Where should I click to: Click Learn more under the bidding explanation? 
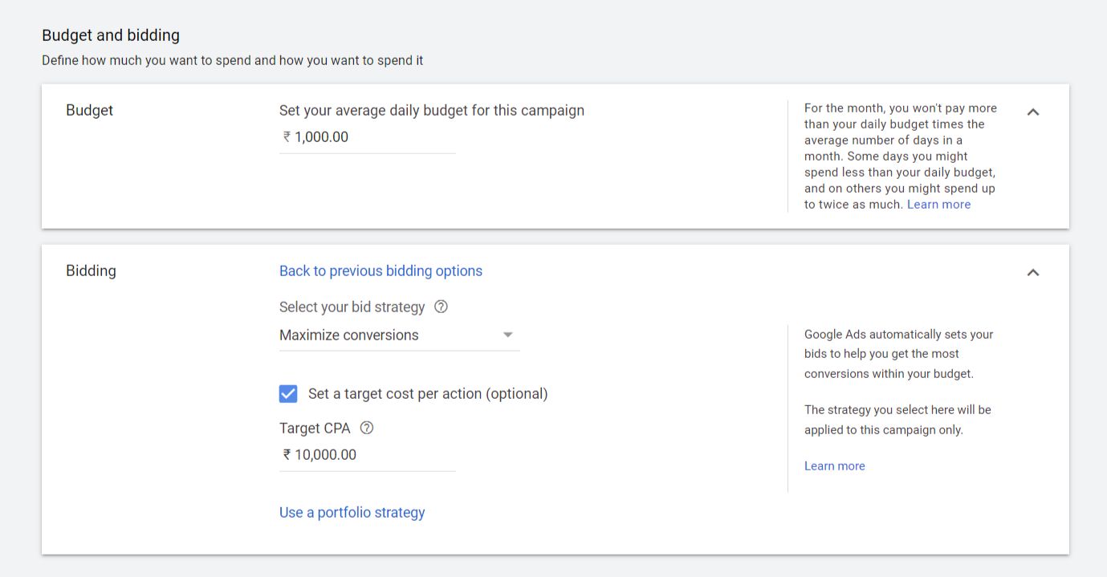(835, 465)
